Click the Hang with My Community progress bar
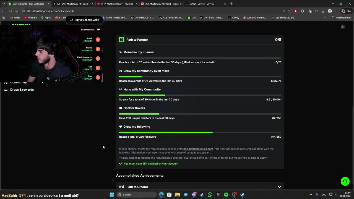354x199 pixels. [200, 95]
